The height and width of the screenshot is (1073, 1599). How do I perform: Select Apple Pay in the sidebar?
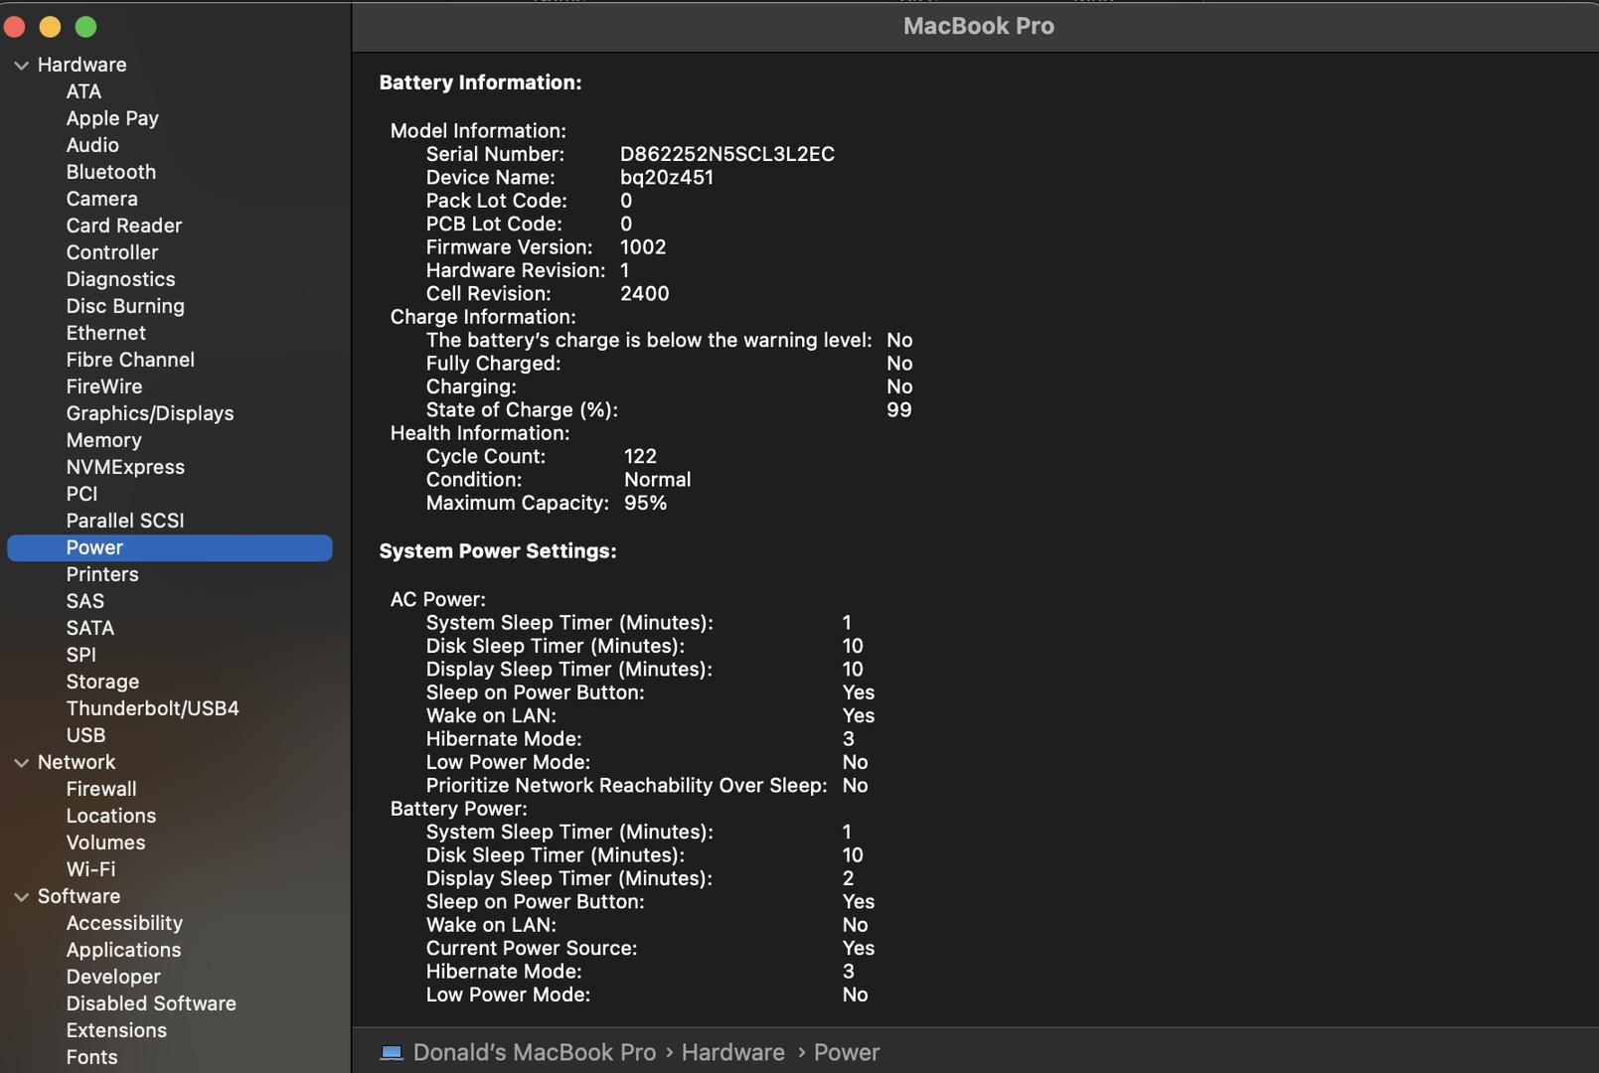coord(112,118)
